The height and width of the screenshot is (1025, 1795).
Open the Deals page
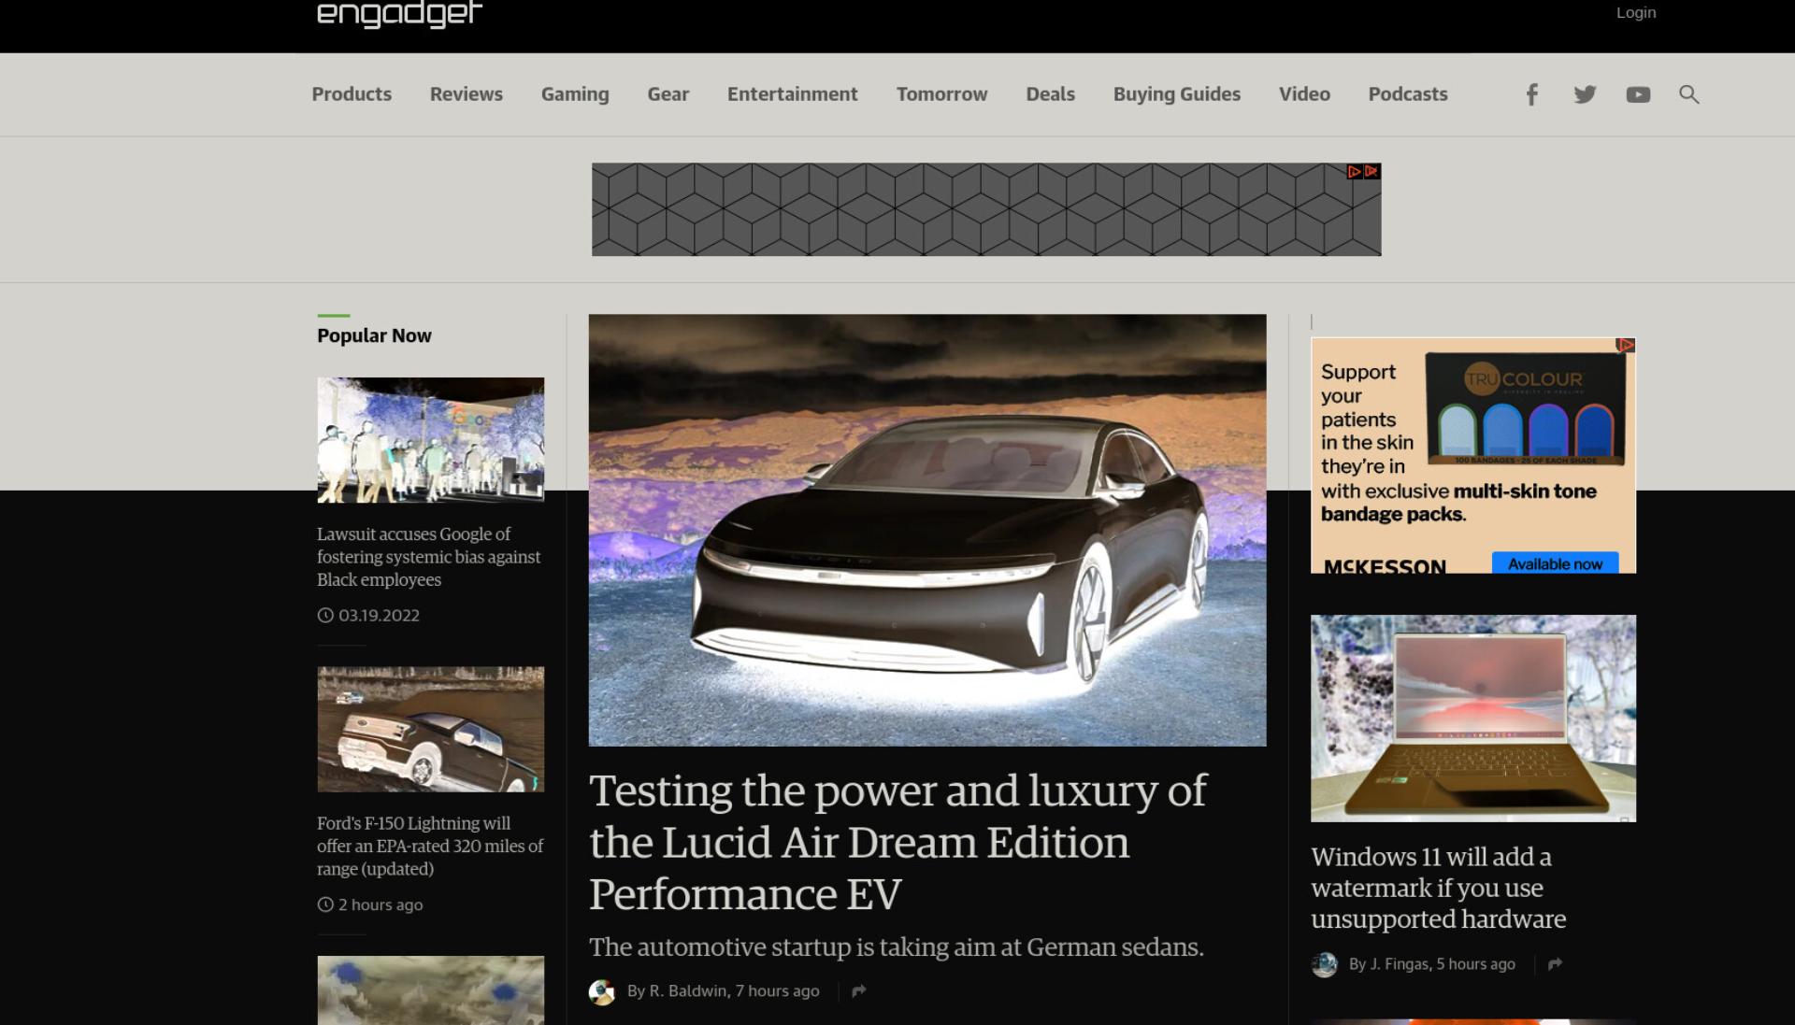click(x=1051, y=94)
